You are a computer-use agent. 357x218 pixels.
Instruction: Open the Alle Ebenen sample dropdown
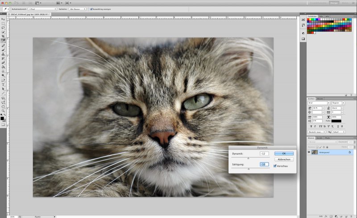tap(77, 9)
